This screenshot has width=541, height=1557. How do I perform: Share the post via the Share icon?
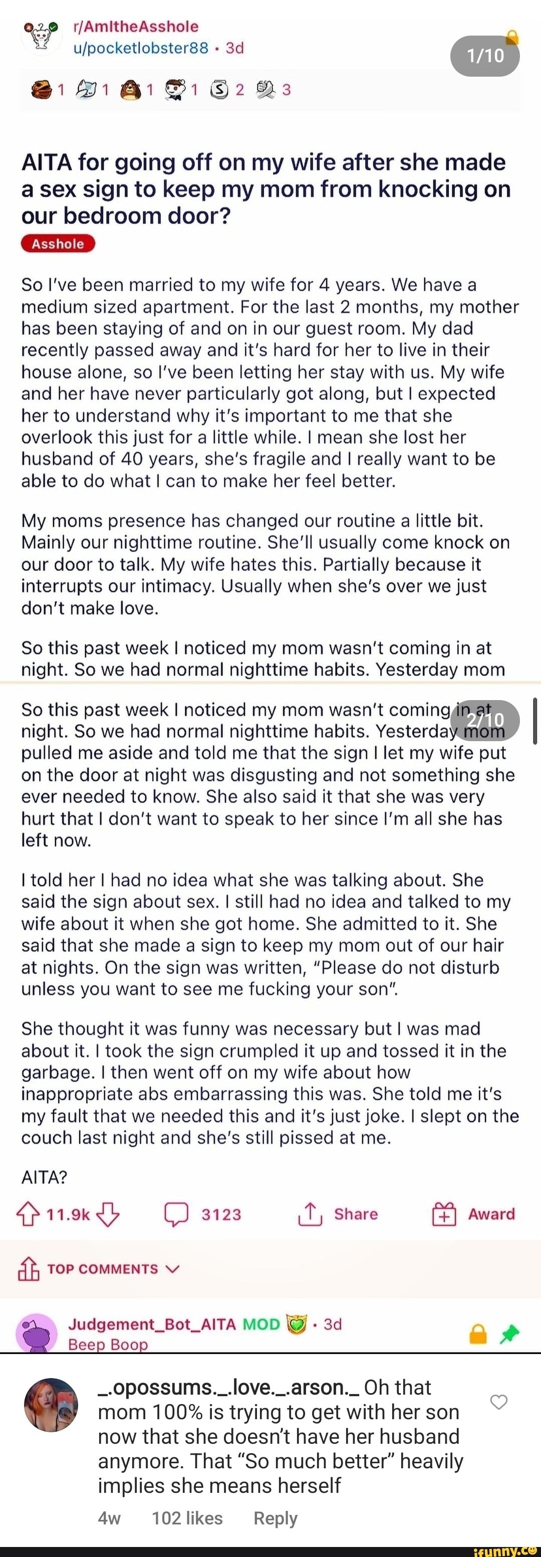click(x=309, y=1214)
